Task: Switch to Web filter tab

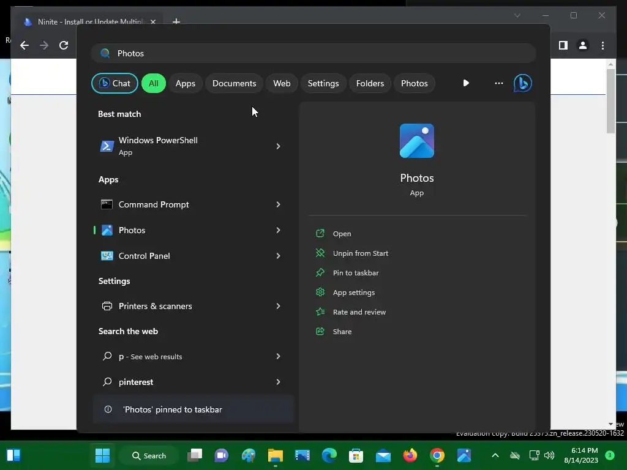Action: 282,83
